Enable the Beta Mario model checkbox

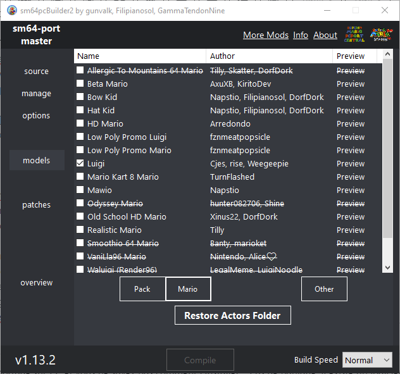[80, 84]
